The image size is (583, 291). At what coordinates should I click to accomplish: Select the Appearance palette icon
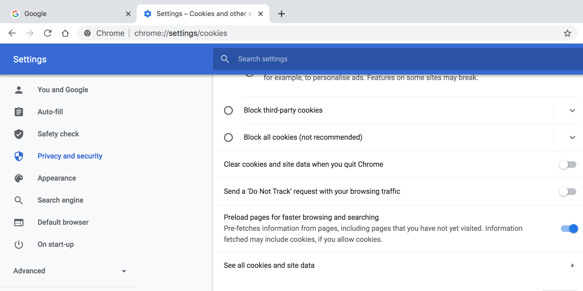click(19, 178)
